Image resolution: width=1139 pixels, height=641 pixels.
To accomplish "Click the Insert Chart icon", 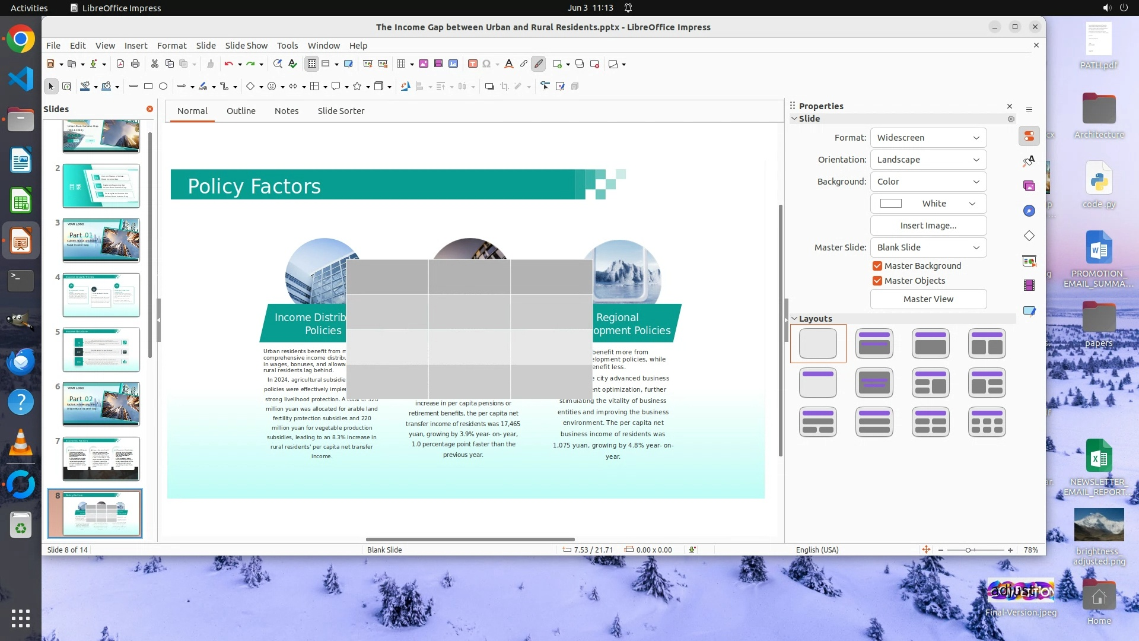I will tap(453, 64).
